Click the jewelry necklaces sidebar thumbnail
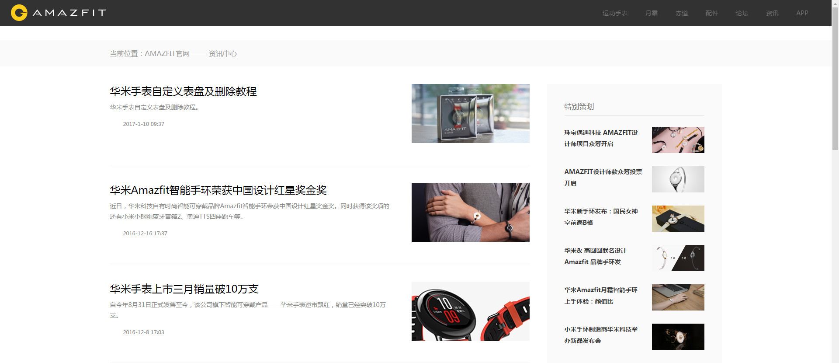This screenshot has height=363, width=839. (x=678, y=140)
